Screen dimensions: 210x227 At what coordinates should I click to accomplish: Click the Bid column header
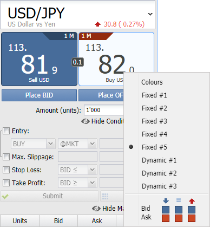(x=58, y=220)
